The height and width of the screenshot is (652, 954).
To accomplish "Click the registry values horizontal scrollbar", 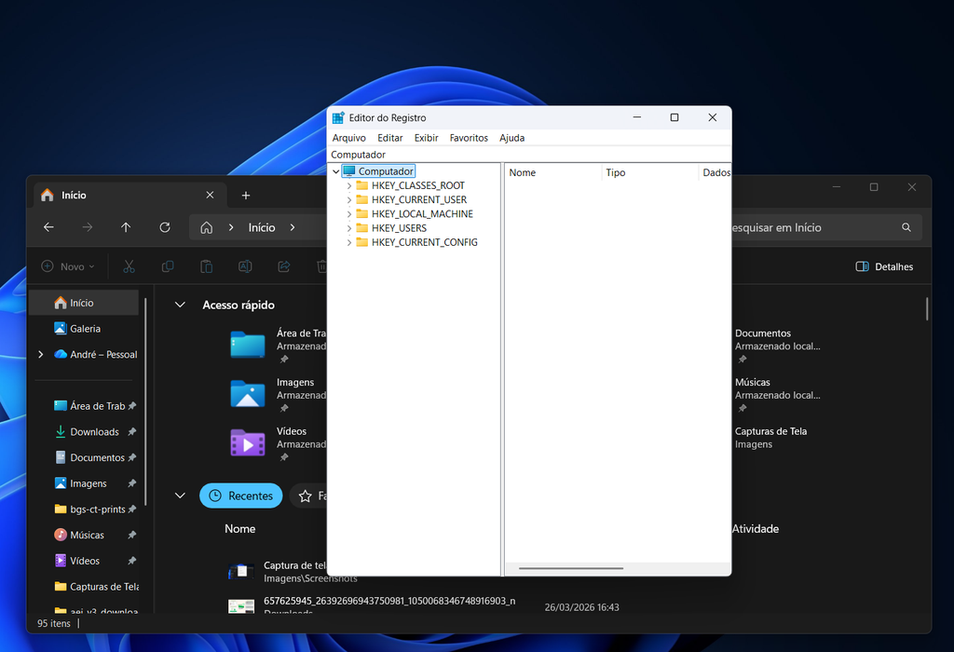I will click(570, 567).
